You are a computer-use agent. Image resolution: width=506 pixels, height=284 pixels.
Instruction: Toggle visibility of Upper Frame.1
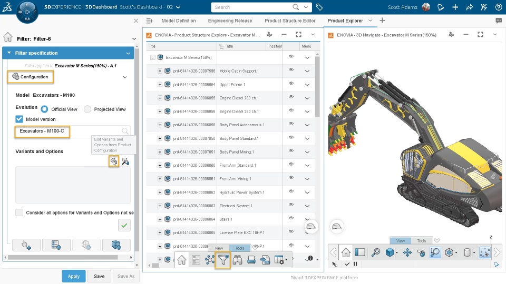[291, 84]
